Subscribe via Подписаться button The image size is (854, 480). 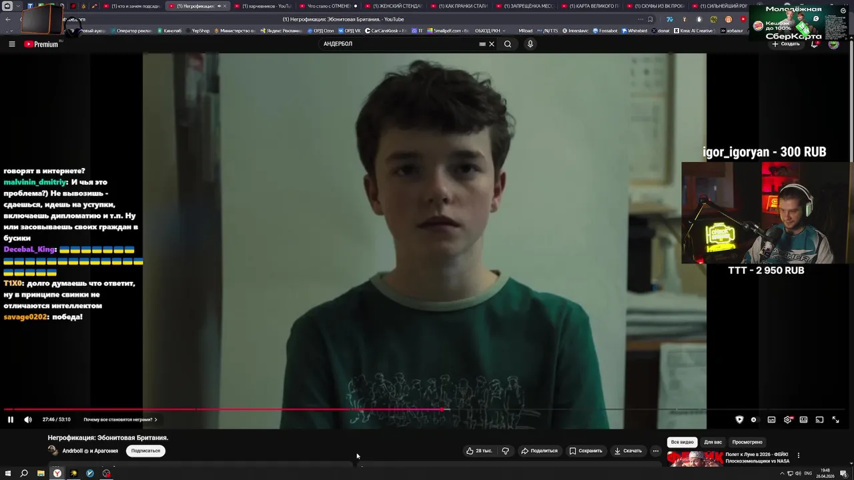[x=145, y=451]
